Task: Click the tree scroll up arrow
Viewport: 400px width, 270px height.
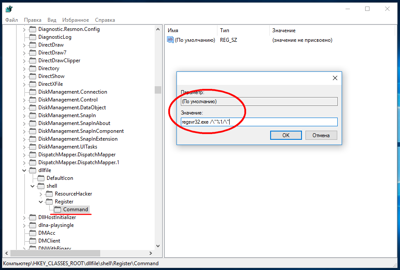Action: click(x=158, y=29)
